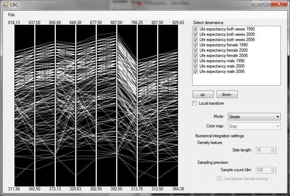Click the 311,88 bottom axis value

click(14, 189)
